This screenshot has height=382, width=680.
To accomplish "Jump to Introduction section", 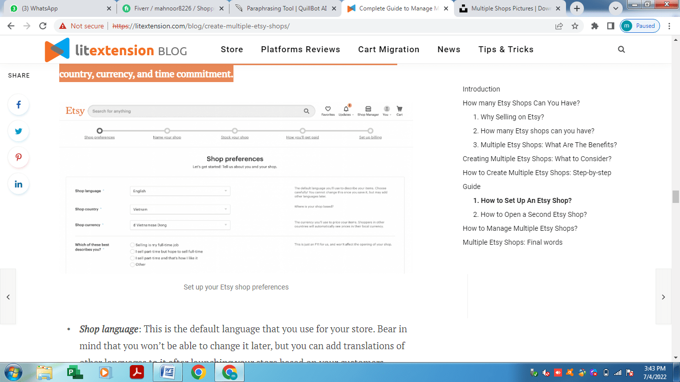I will pyautogui.click(x=481, y=89).
